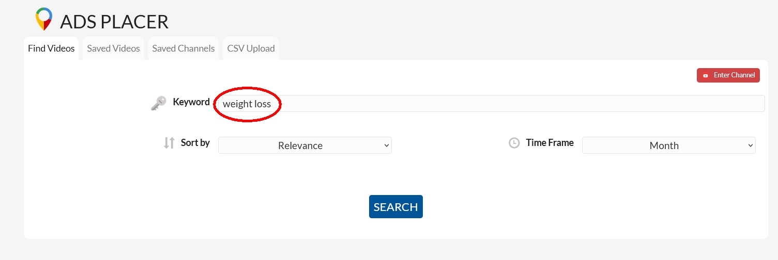Open the Saved Videos tab
This screenshot has width=778, height=260.
tap(113, 48)
